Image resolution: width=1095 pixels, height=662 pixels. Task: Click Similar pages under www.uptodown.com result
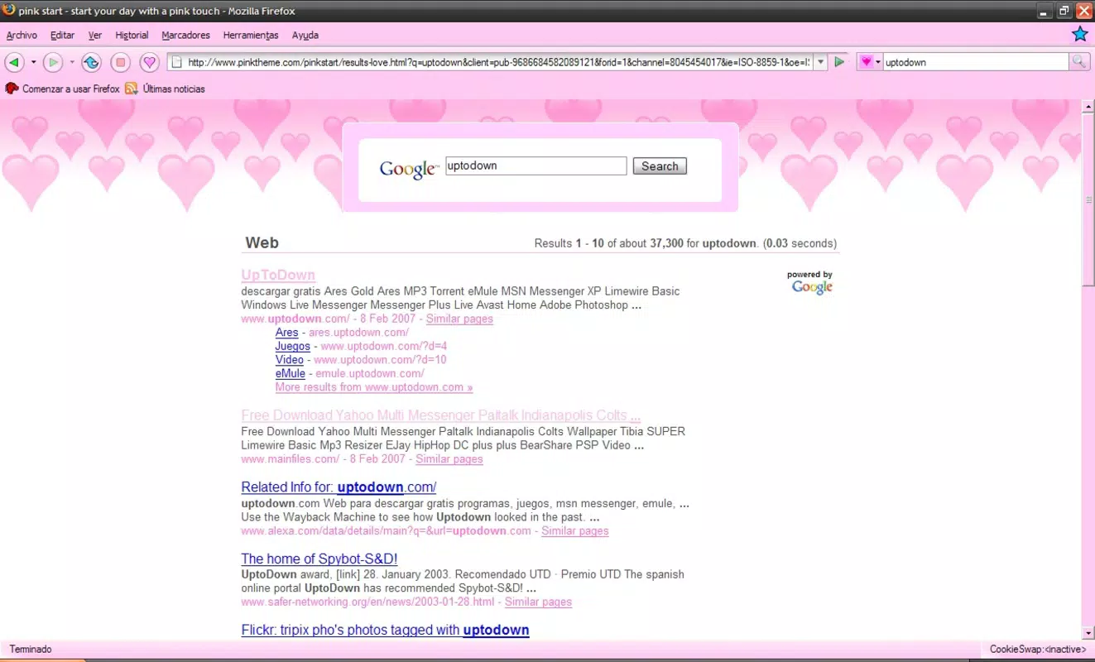(x=459, y=319)
